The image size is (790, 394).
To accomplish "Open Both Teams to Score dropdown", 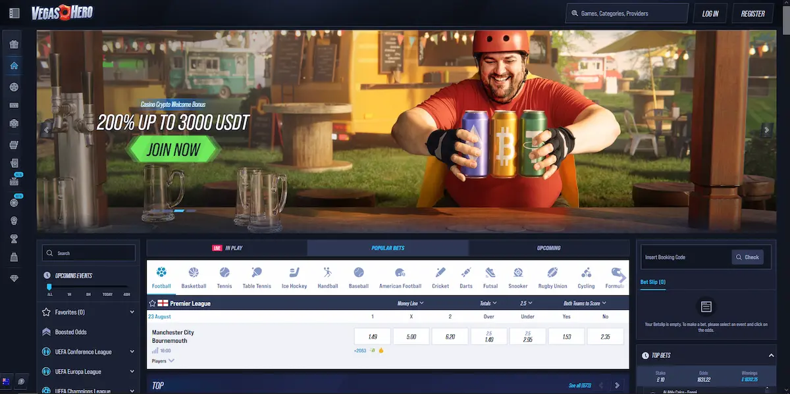I will coord(586,304).
